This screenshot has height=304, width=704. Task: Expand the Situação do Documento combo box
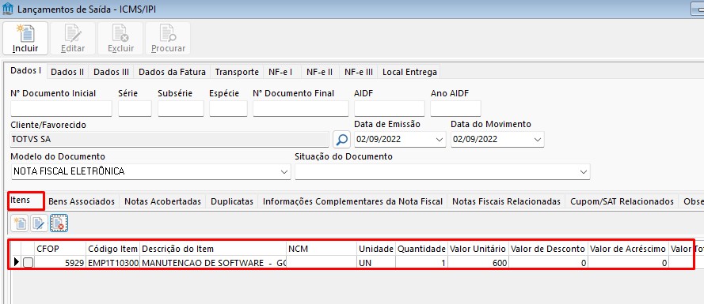583,171
